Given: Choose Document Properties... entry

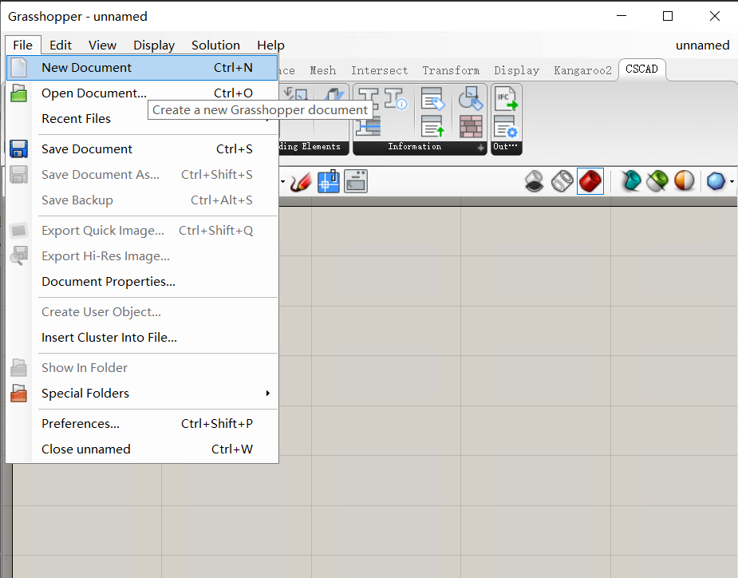Looking at the screenshot, I should [142, 282].
